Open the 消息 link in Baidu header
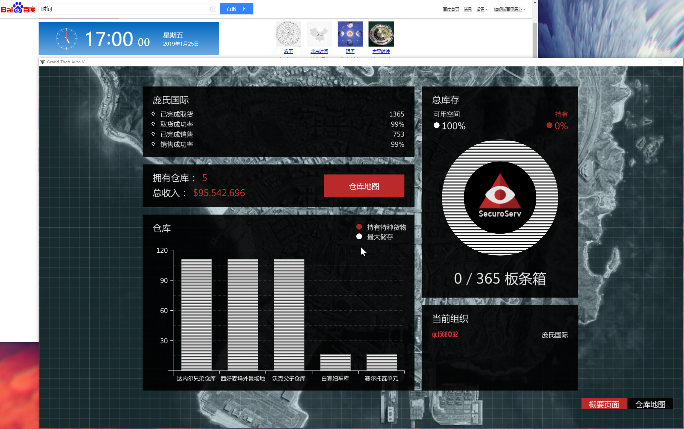The height and width of the screenshot is (429, 684). tap(468, 9)
